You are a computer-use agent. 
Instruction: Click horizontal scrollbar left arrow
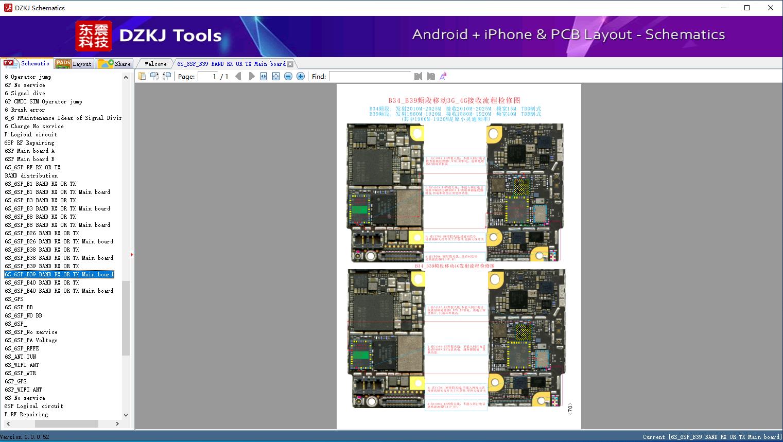[x=8, y=423]
